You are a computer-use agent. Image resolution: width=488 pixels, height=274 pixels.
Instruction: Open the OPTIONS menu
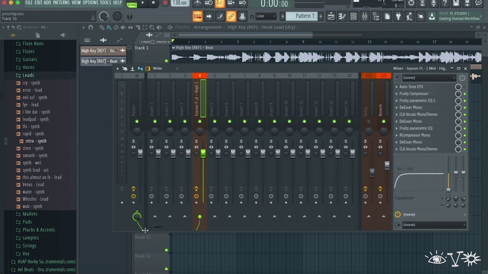click(x=90, y=3)
